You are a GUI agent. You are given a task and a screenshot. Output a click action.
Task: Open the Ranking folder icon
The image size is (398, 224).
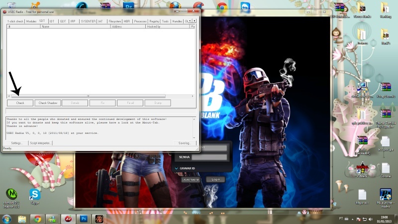click(386, 10)
